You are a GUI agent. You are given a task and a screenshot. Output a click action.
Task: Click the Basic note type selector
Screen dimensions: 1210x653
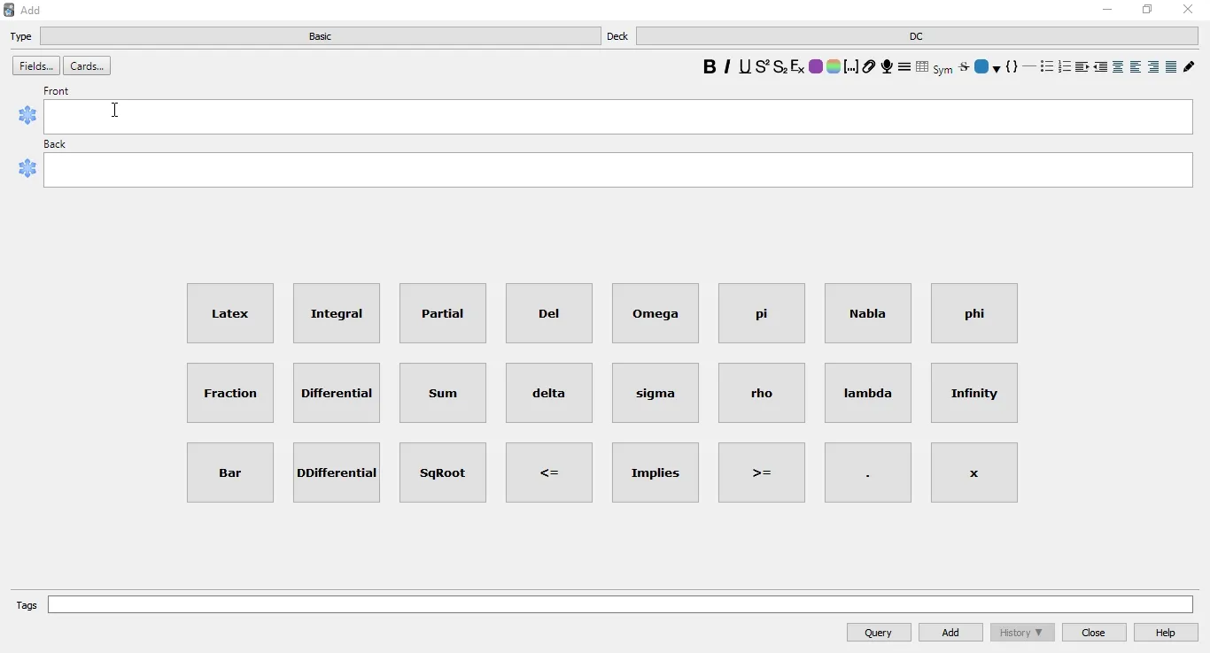(320, 36)
